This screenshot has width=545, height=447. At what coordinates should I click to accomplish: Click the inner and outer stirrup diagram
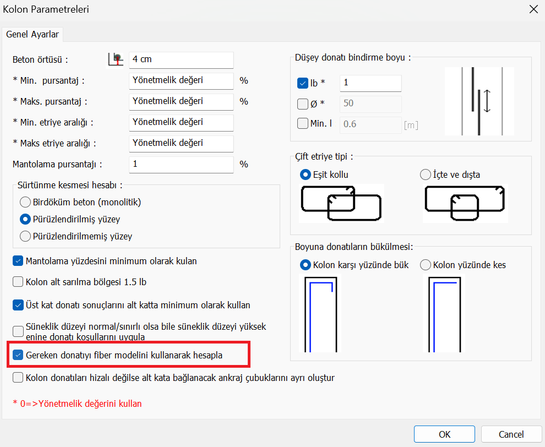(465, 203)
